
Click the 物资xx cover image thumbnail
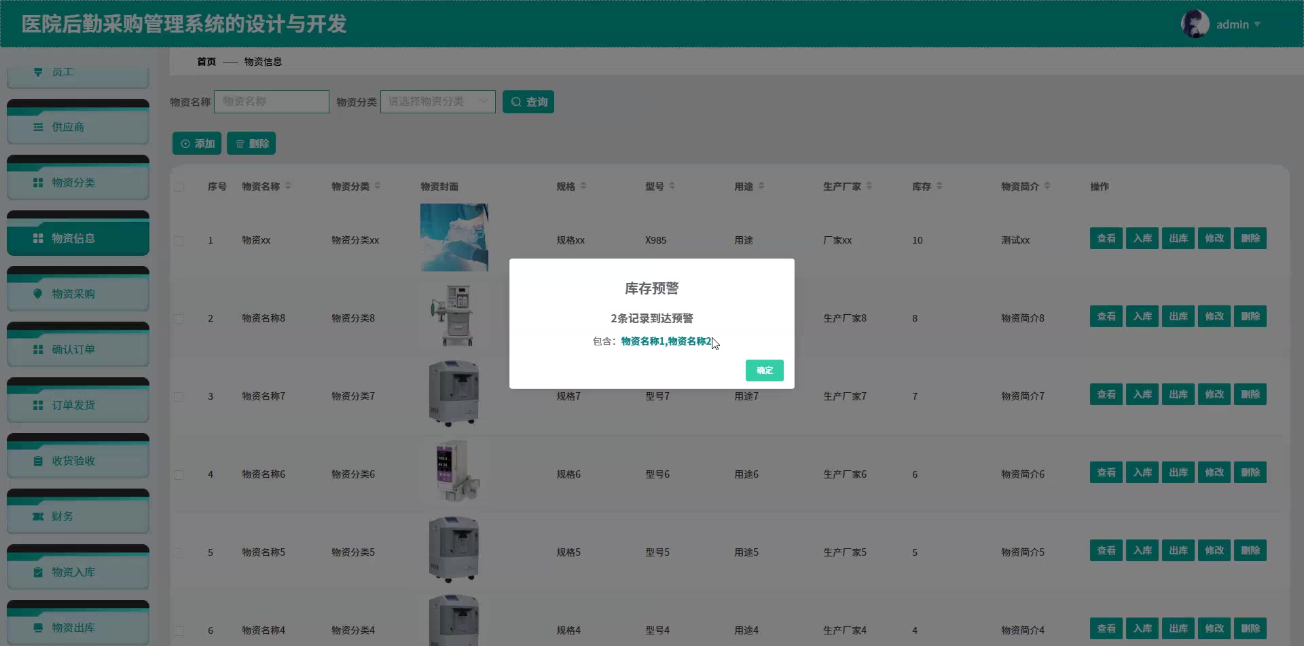point(454,237)
